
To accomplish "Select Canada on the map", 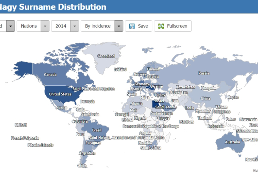I will click(50, 74).
